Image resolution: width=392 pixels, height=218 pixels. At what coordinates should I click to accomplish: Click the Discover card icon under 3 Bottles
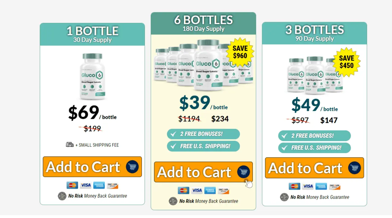pos(335,186)
